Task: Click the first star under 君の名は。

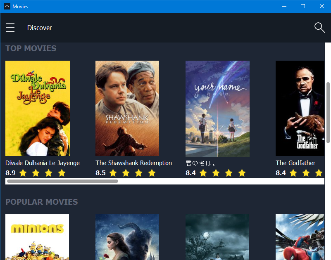Action: (203, 173)
